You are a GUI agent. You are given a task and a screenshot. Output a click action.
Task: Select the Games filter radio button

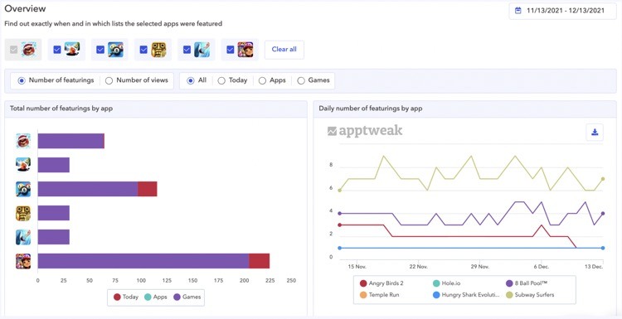point(301,80)
